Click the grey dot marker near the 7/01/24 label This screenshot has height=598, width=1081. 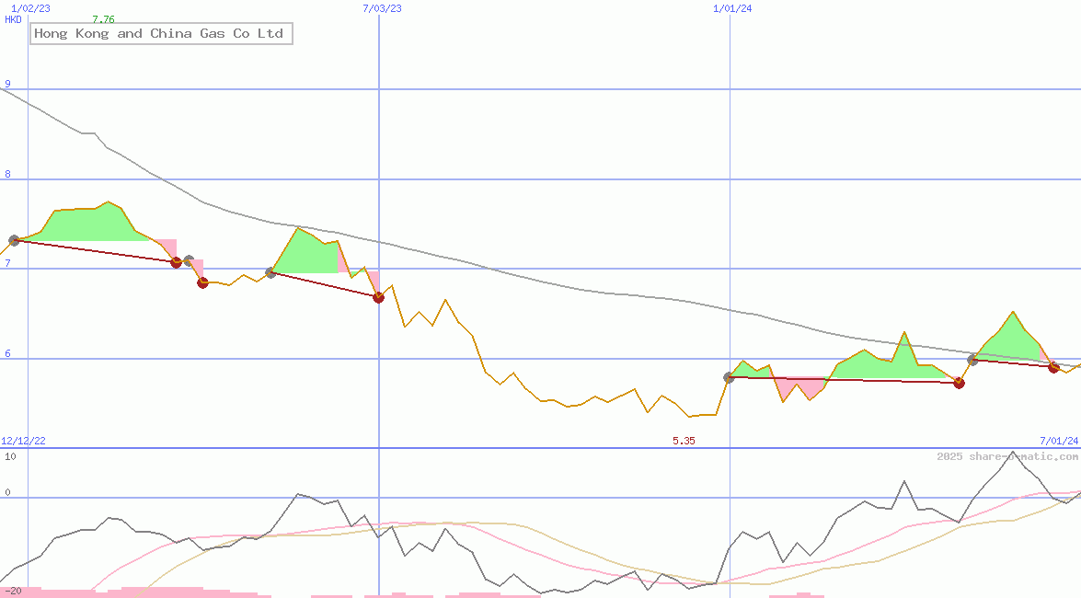click(973, 358)
